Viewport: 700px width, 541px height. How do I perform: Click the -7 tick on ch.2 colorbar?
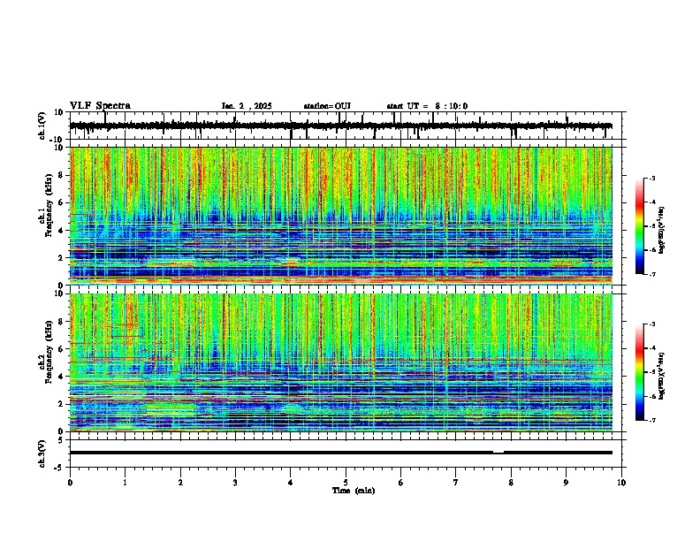click(651, 421)
